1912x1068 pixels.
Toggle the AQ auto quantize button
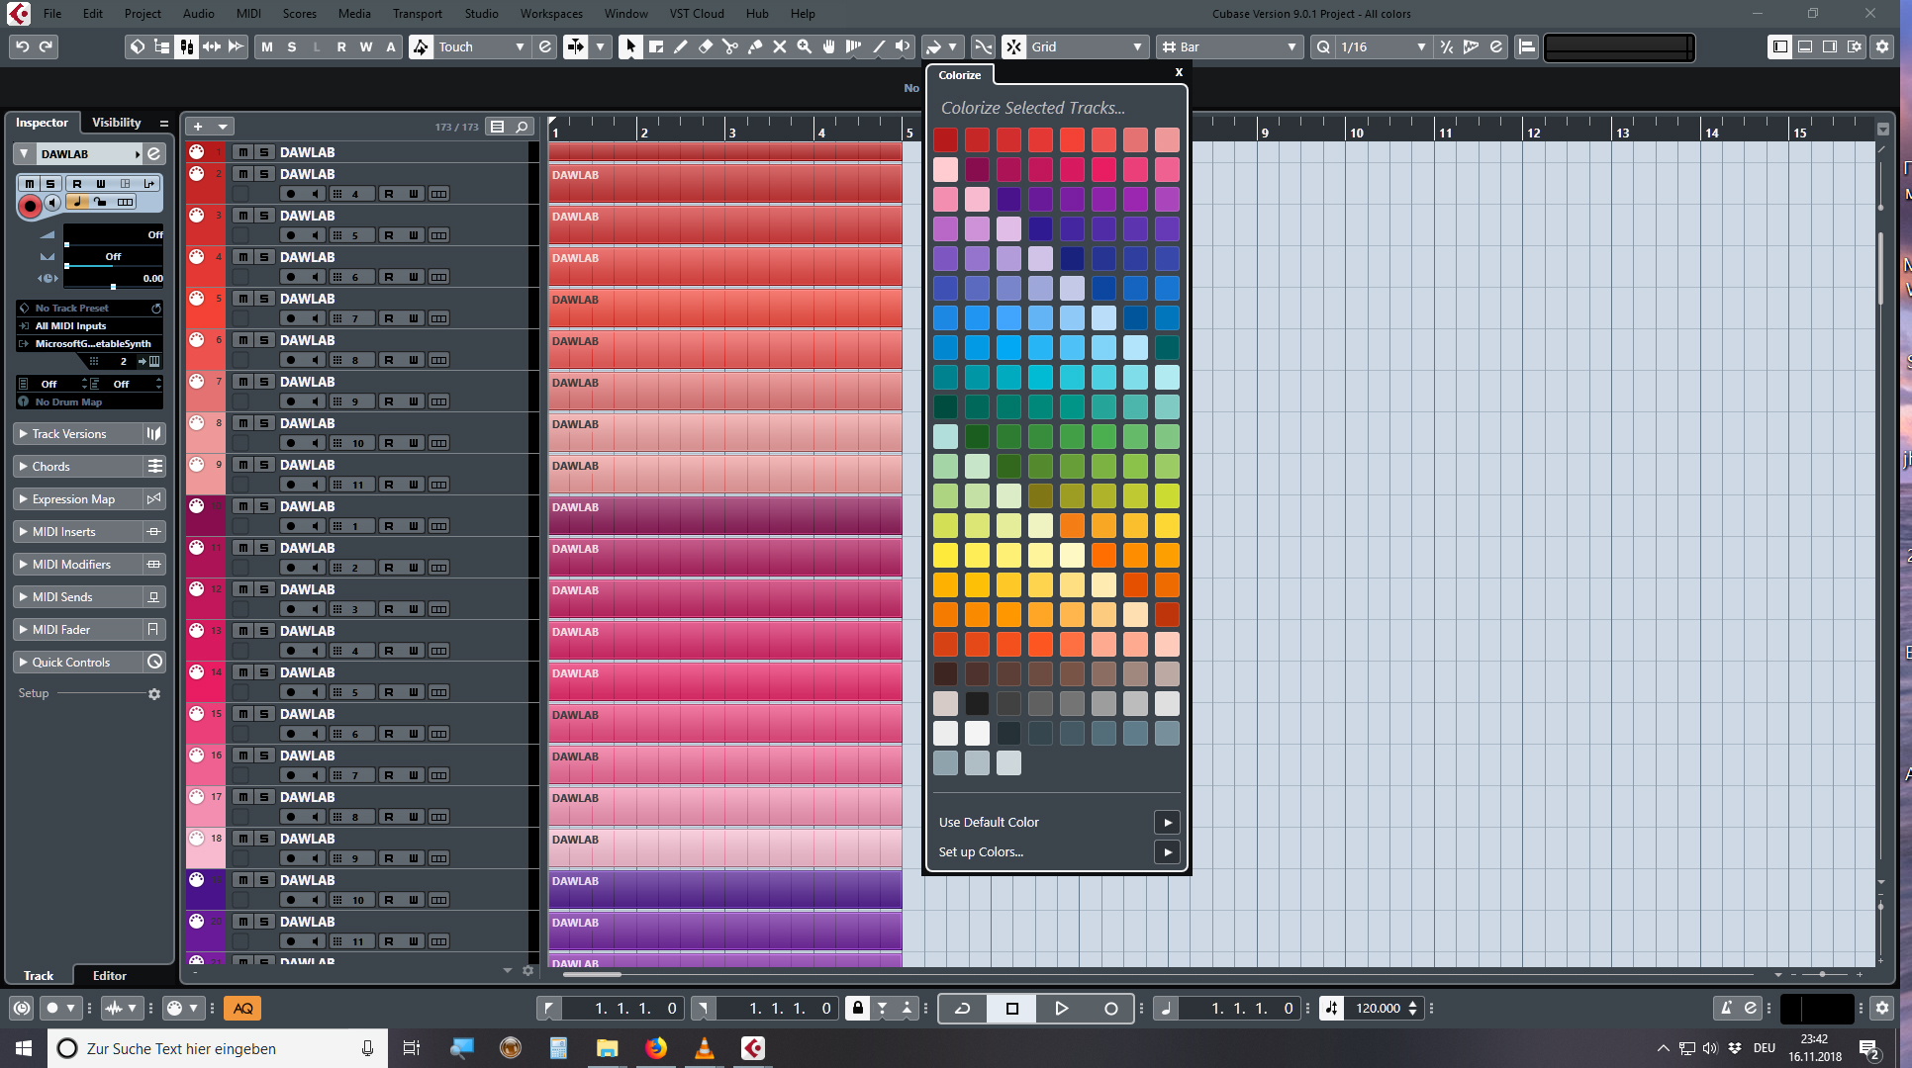pyautogui.click(x=242, y=1008)
